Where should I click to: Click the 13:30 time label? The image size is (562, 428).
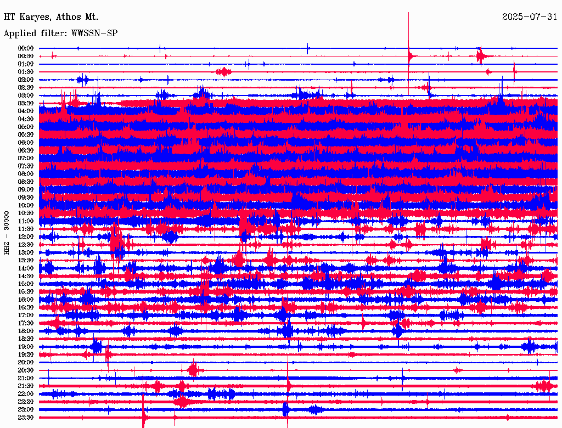pyautogui.click(x=26, y=260)
